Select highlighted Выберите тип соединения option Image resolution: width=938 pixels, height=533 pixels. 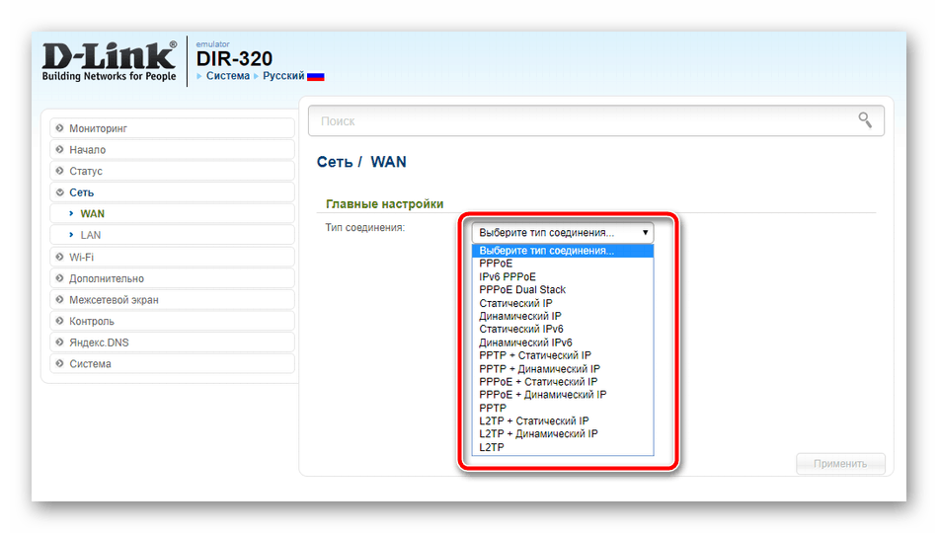coord(563,251)
